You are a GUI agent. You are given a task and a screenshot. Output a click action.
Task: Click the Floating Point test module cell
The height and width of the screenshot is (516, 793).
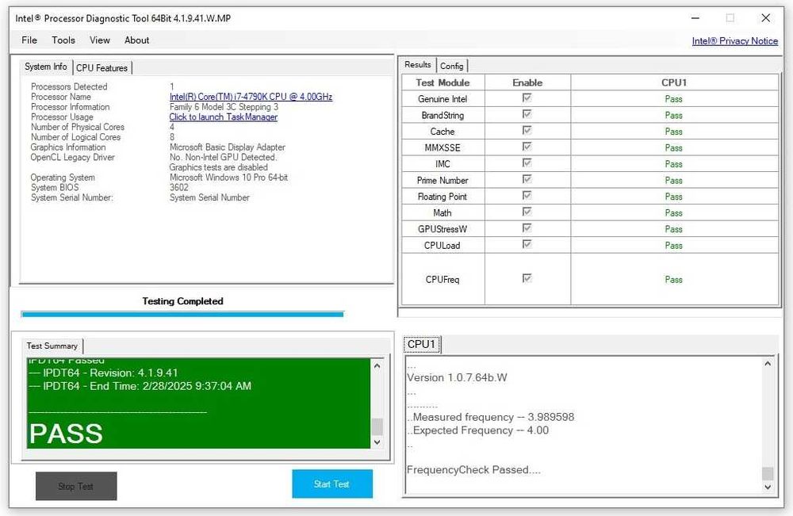pyautogui.click(x=443, y=197)
